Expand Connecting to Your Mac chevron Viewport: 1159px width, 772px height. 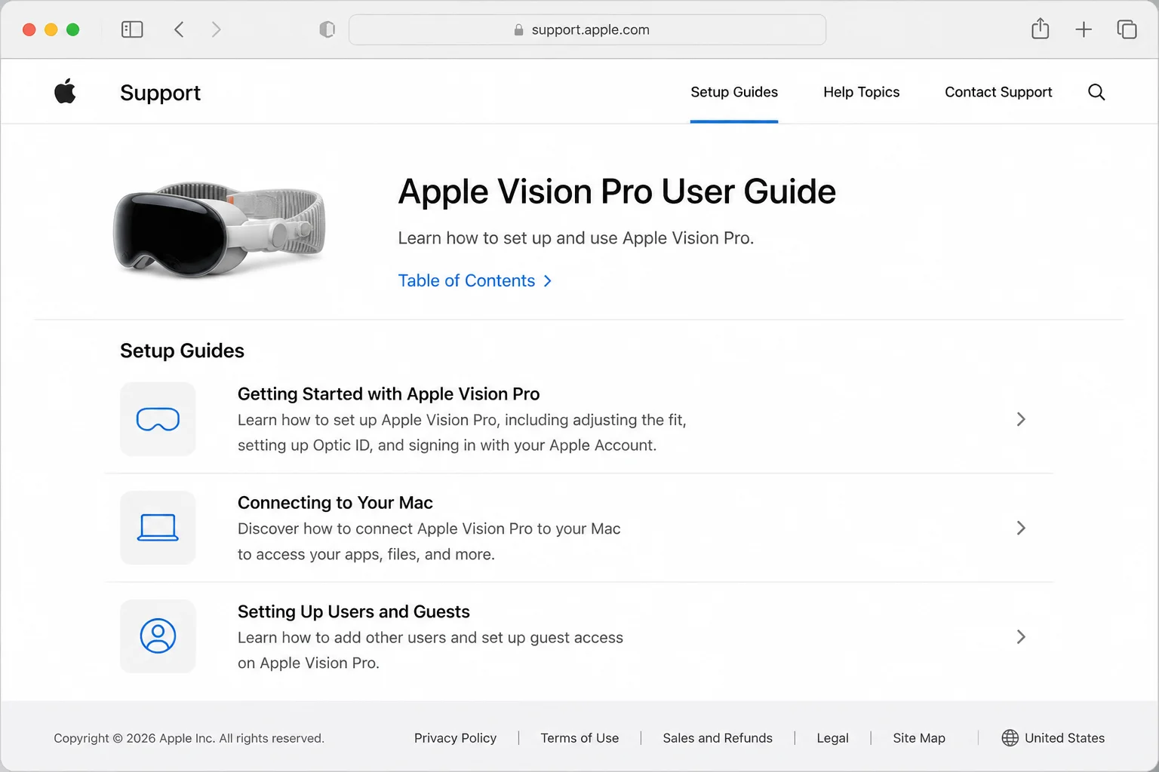pyautogui.click(x=1020, y=528)
